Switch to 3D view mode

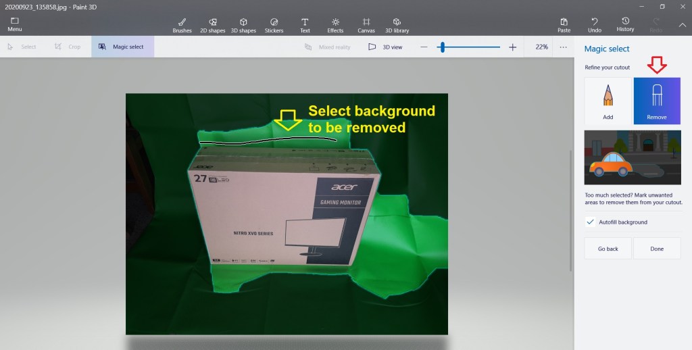(x=385, y=47)
